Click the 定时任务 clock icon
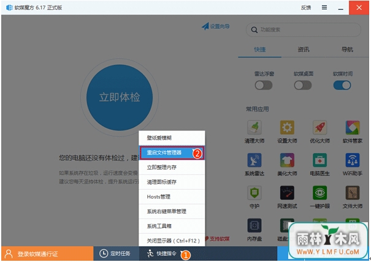The width and height of the screenshot is (371, 262). click(104, 253)
